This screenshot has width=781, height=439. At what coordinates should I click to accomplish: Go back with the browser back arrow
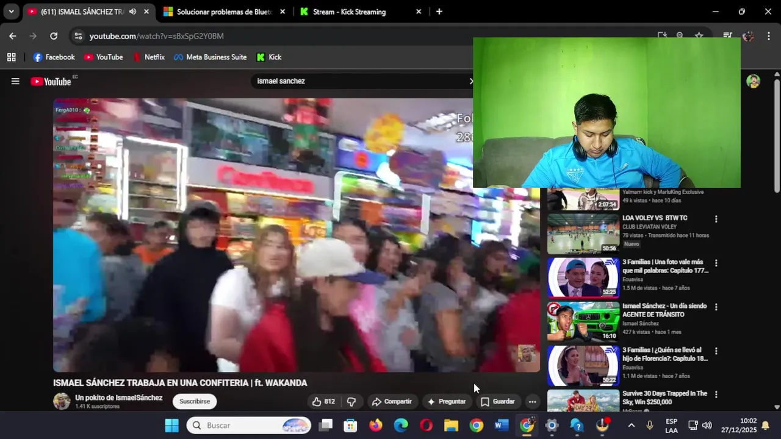click(13, 36)
